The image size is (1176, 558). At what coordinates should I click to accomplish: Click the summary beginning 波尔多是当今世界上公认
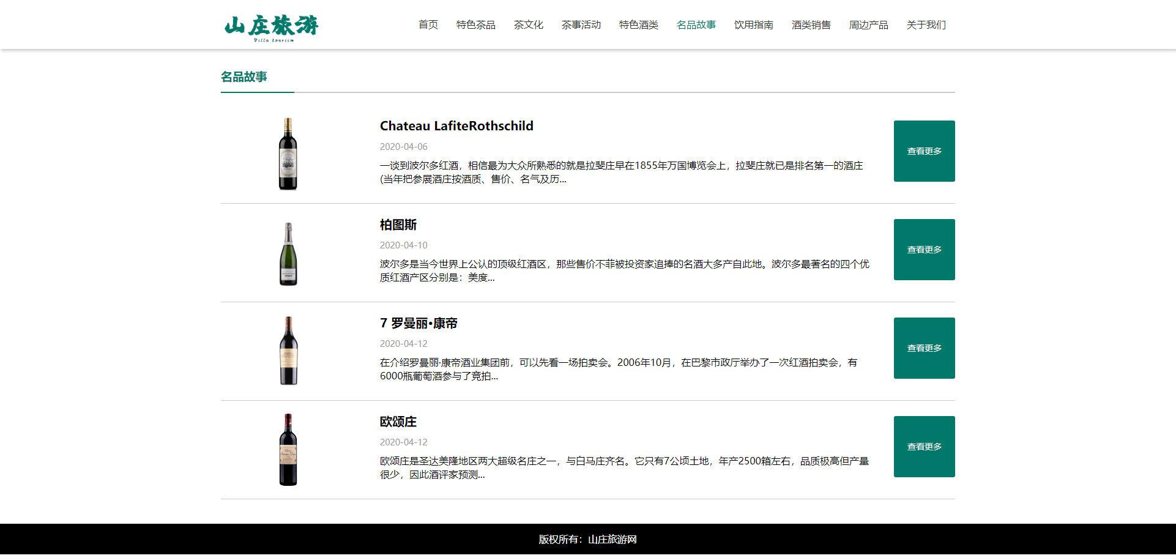pyautogui.click(x=625, y=271)
